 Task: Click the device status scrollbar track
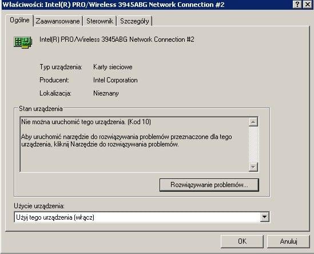tap(253, 144)
